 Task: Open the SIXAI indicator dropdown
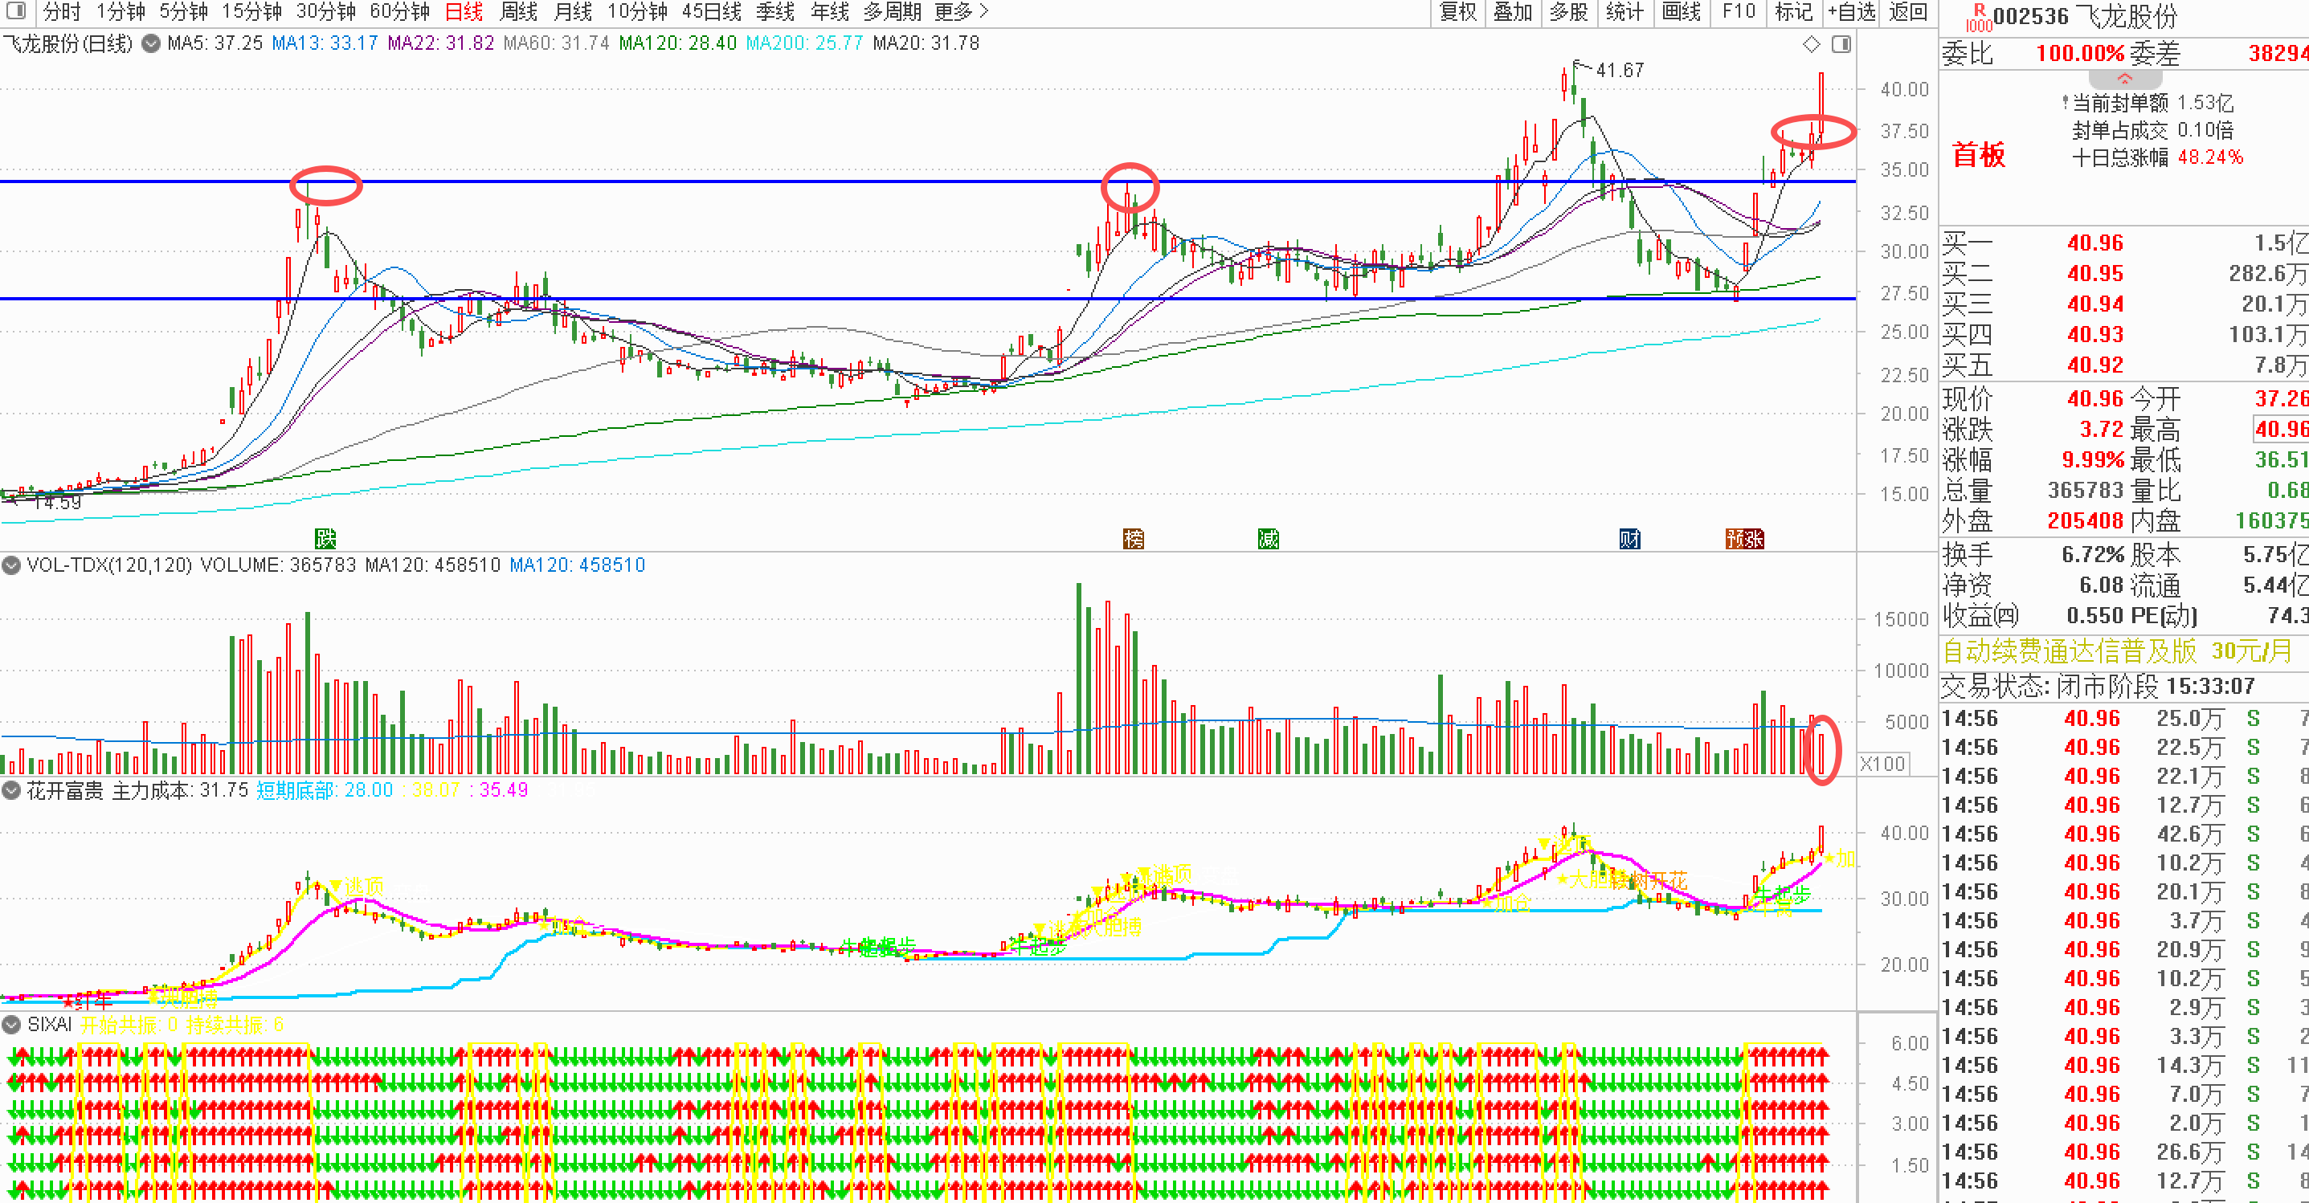(x=12, y=1024)
